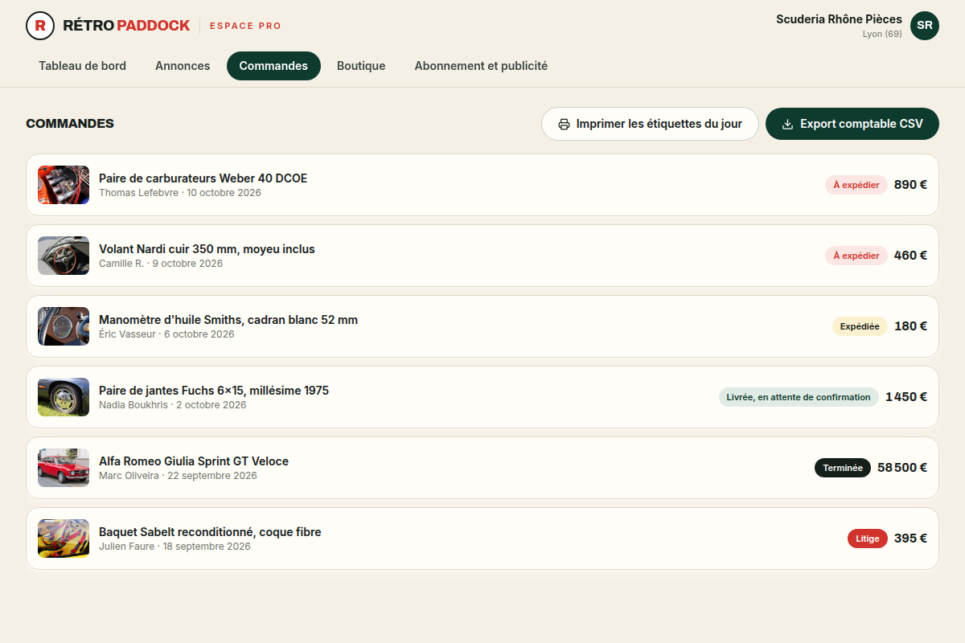Open the Annonces tab
The image size is (965, 643).
click(183, 66)
